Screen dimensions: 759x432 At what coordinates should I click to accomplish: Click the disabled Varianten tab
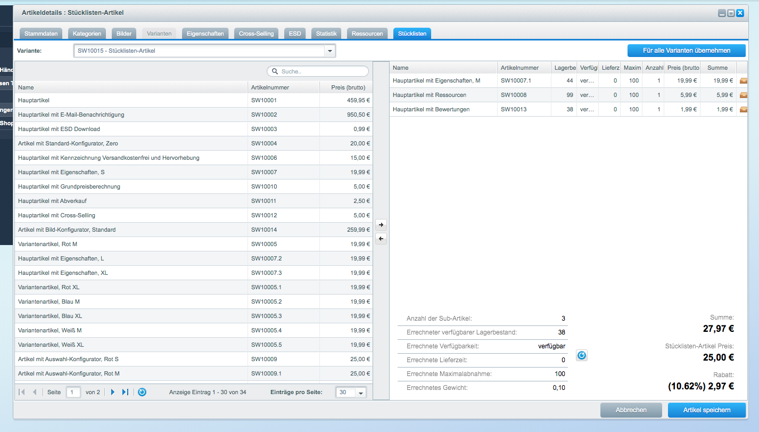[x=159, y=34]
